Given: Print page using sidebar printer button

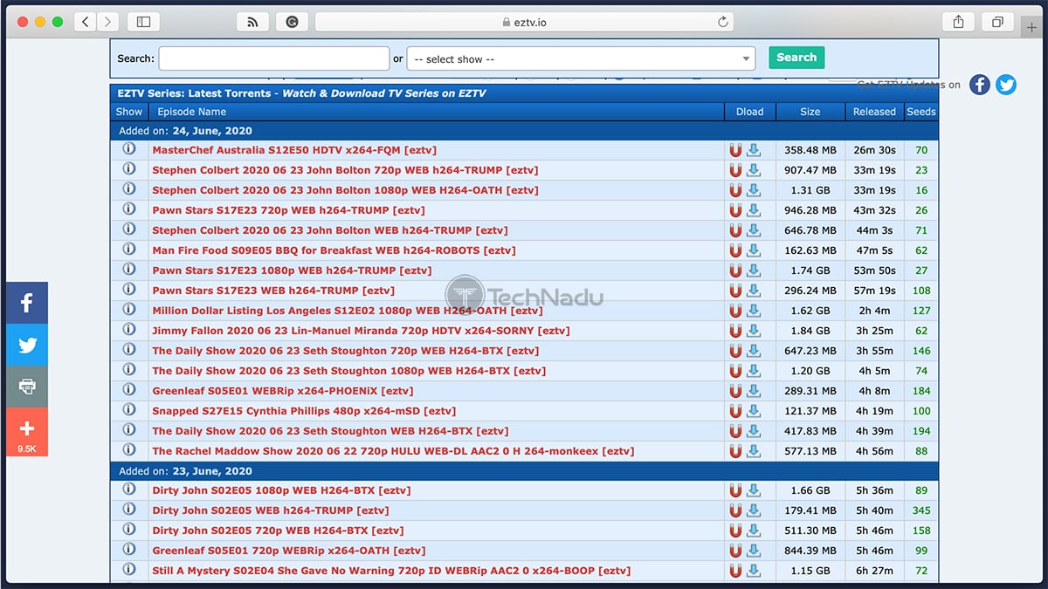Looking at the screenshot, I should 27,387.
